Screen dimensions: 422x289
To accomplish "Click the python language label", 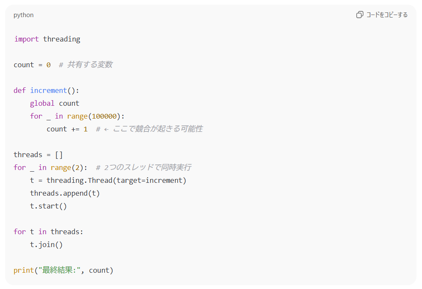I will (x=24, y=15).
